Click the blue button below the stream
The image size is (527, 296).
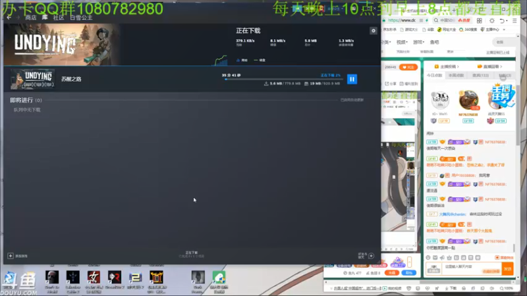(409, 273)
